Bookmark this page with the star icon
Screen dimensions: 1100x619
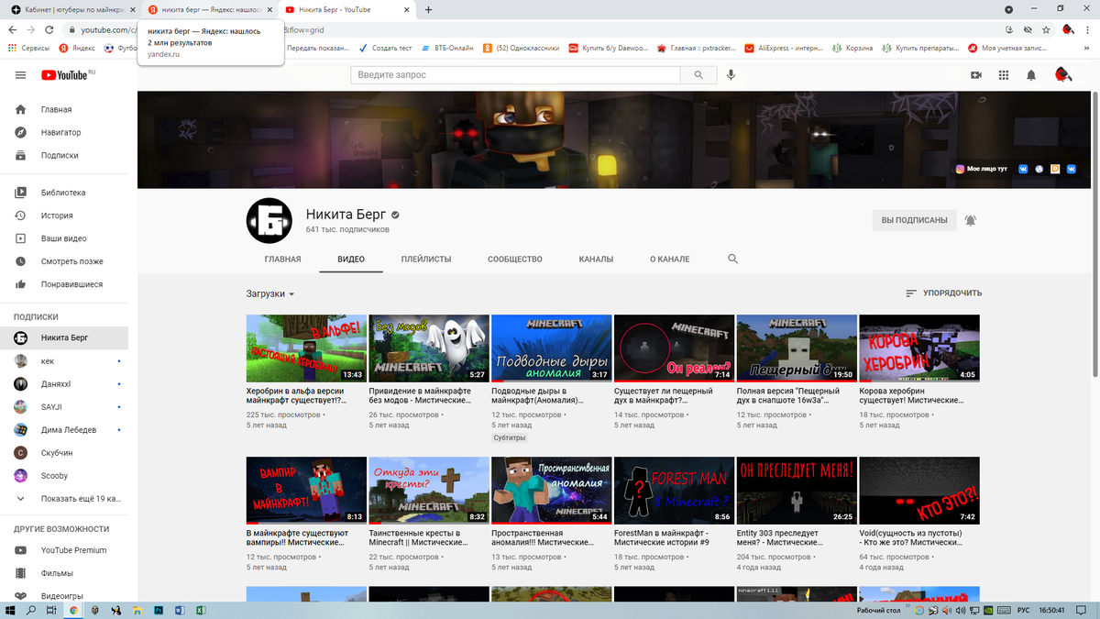[x=1047, y=30]
